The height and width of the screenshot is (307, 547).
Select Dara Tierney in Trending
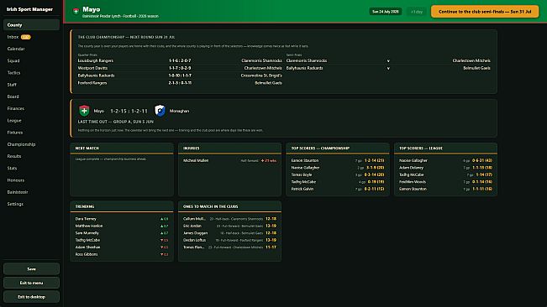pos(86,219)
